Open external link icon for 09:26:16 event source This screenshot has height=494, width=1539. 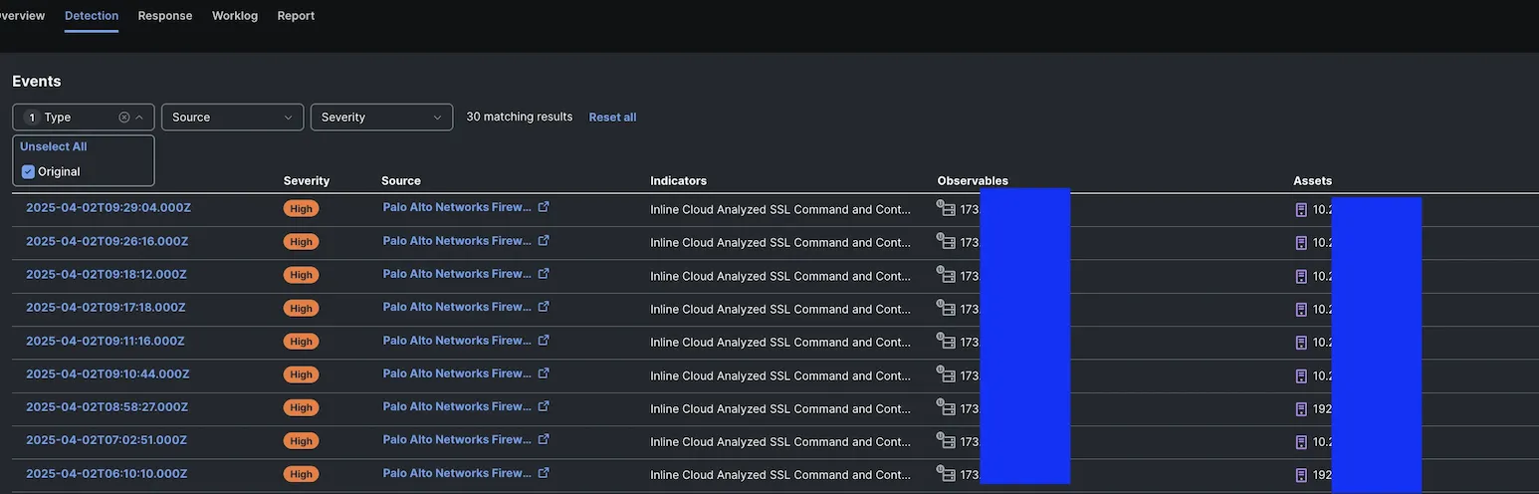tap(544, 240)
